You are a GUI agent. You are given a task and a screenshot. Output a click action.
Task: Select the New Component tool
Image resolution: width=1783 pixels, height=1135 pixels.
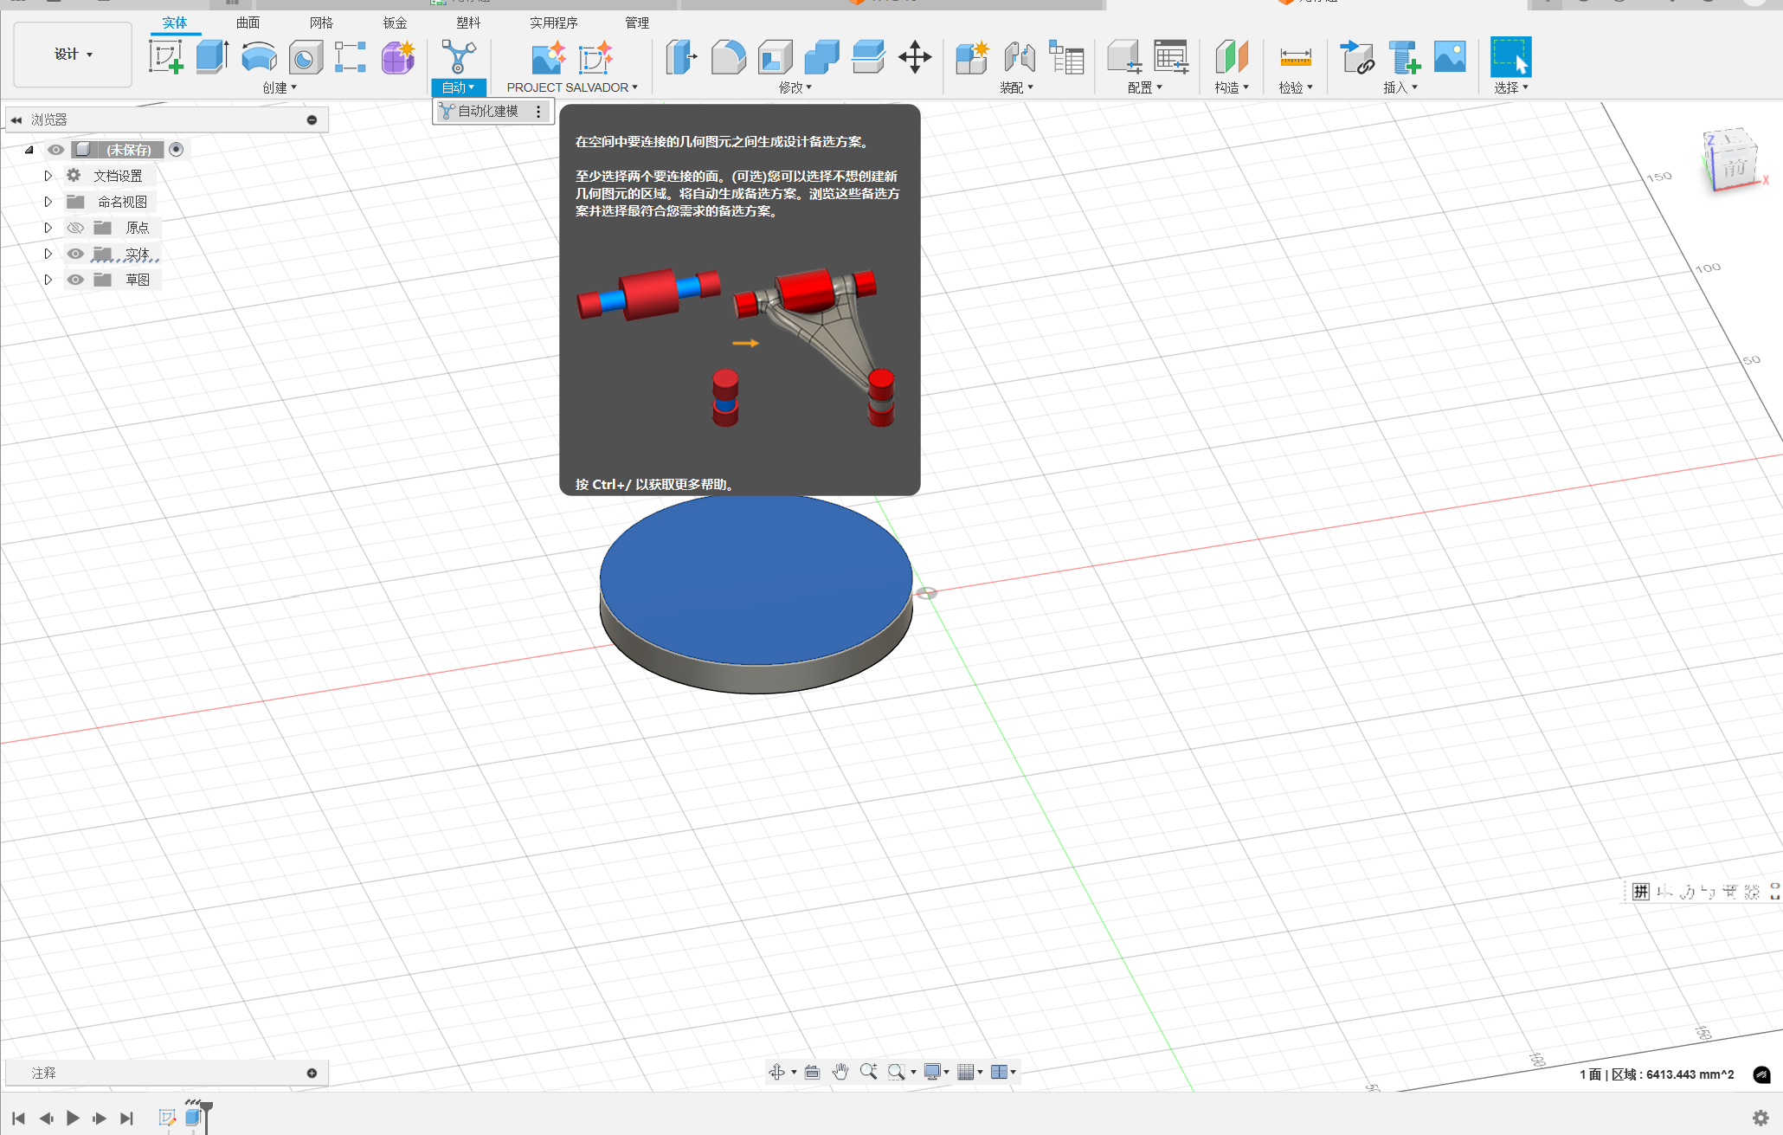click(x=972, y=57)
